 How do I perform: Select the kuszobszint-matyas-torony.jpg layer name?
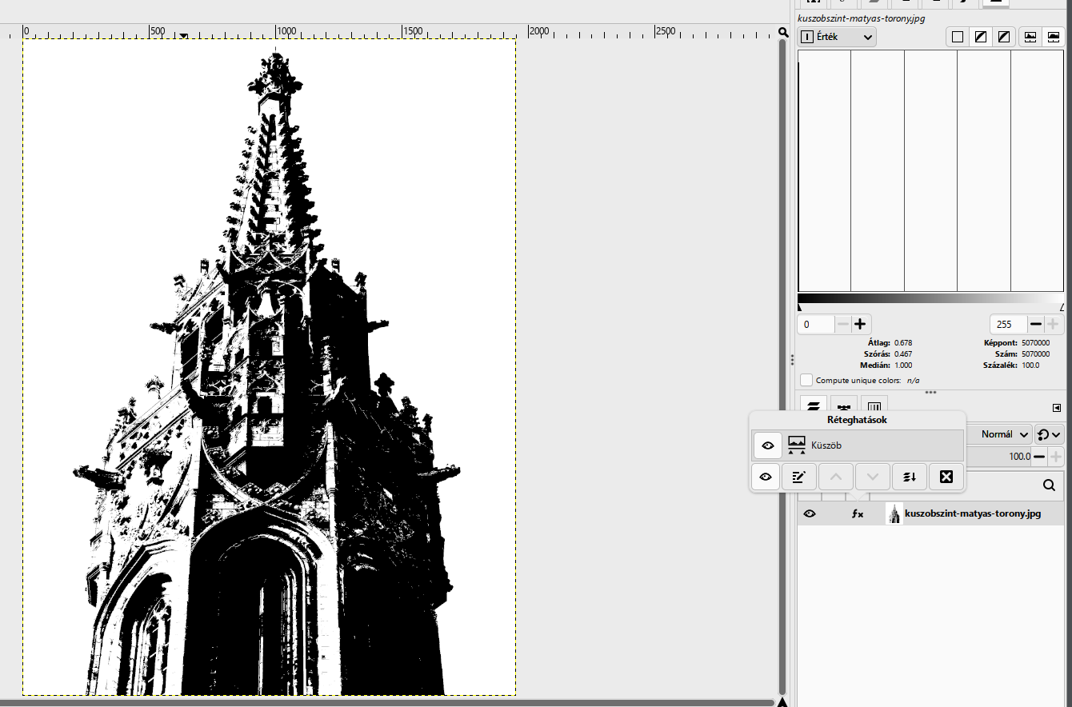973,513
